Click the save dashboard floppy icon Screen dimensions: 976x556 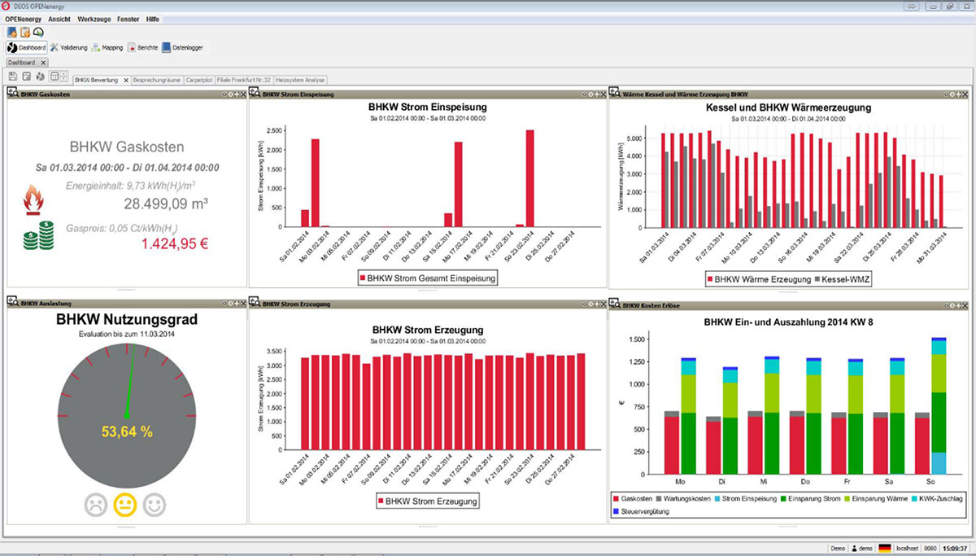[13, 77]
